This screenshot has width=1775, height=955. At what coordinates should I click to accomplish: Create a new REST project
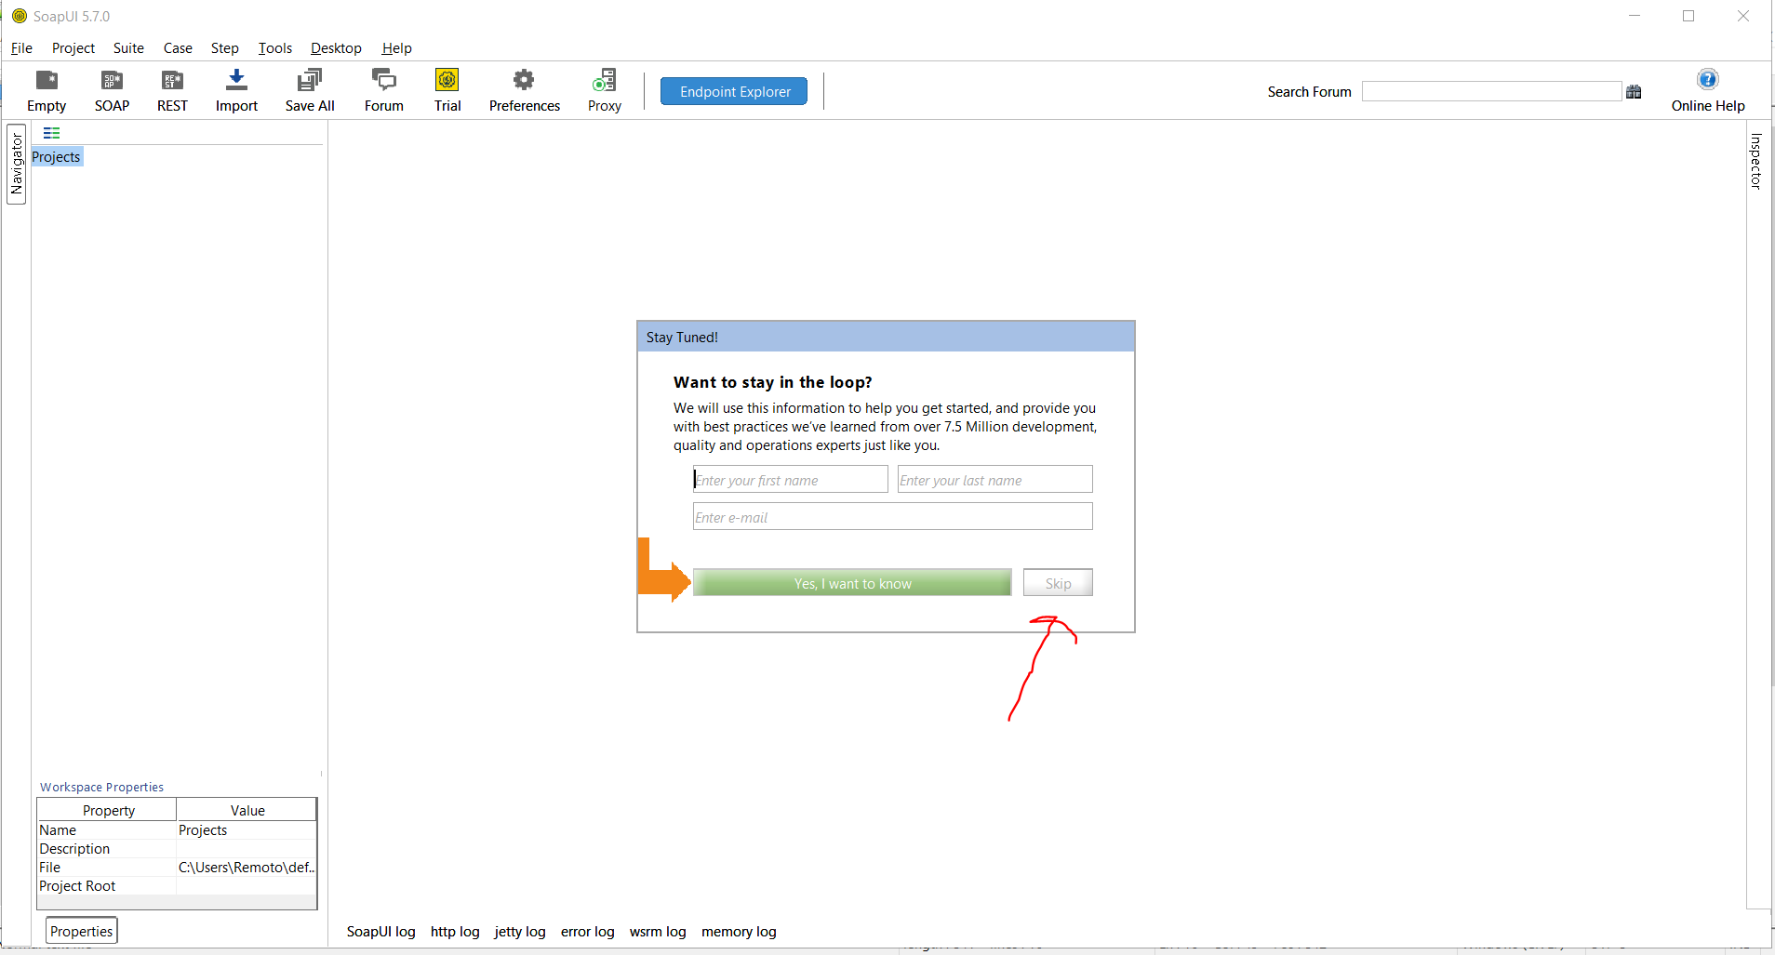coord(172,91)
